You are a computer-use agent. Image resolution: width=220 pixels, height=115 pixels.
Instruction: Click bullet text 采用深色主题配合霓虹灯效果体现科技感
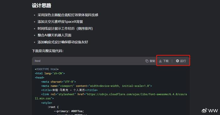point(68,15)
